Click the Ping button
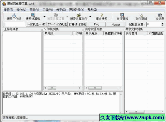This screenshot has width=166, height=122. [97, 24]
